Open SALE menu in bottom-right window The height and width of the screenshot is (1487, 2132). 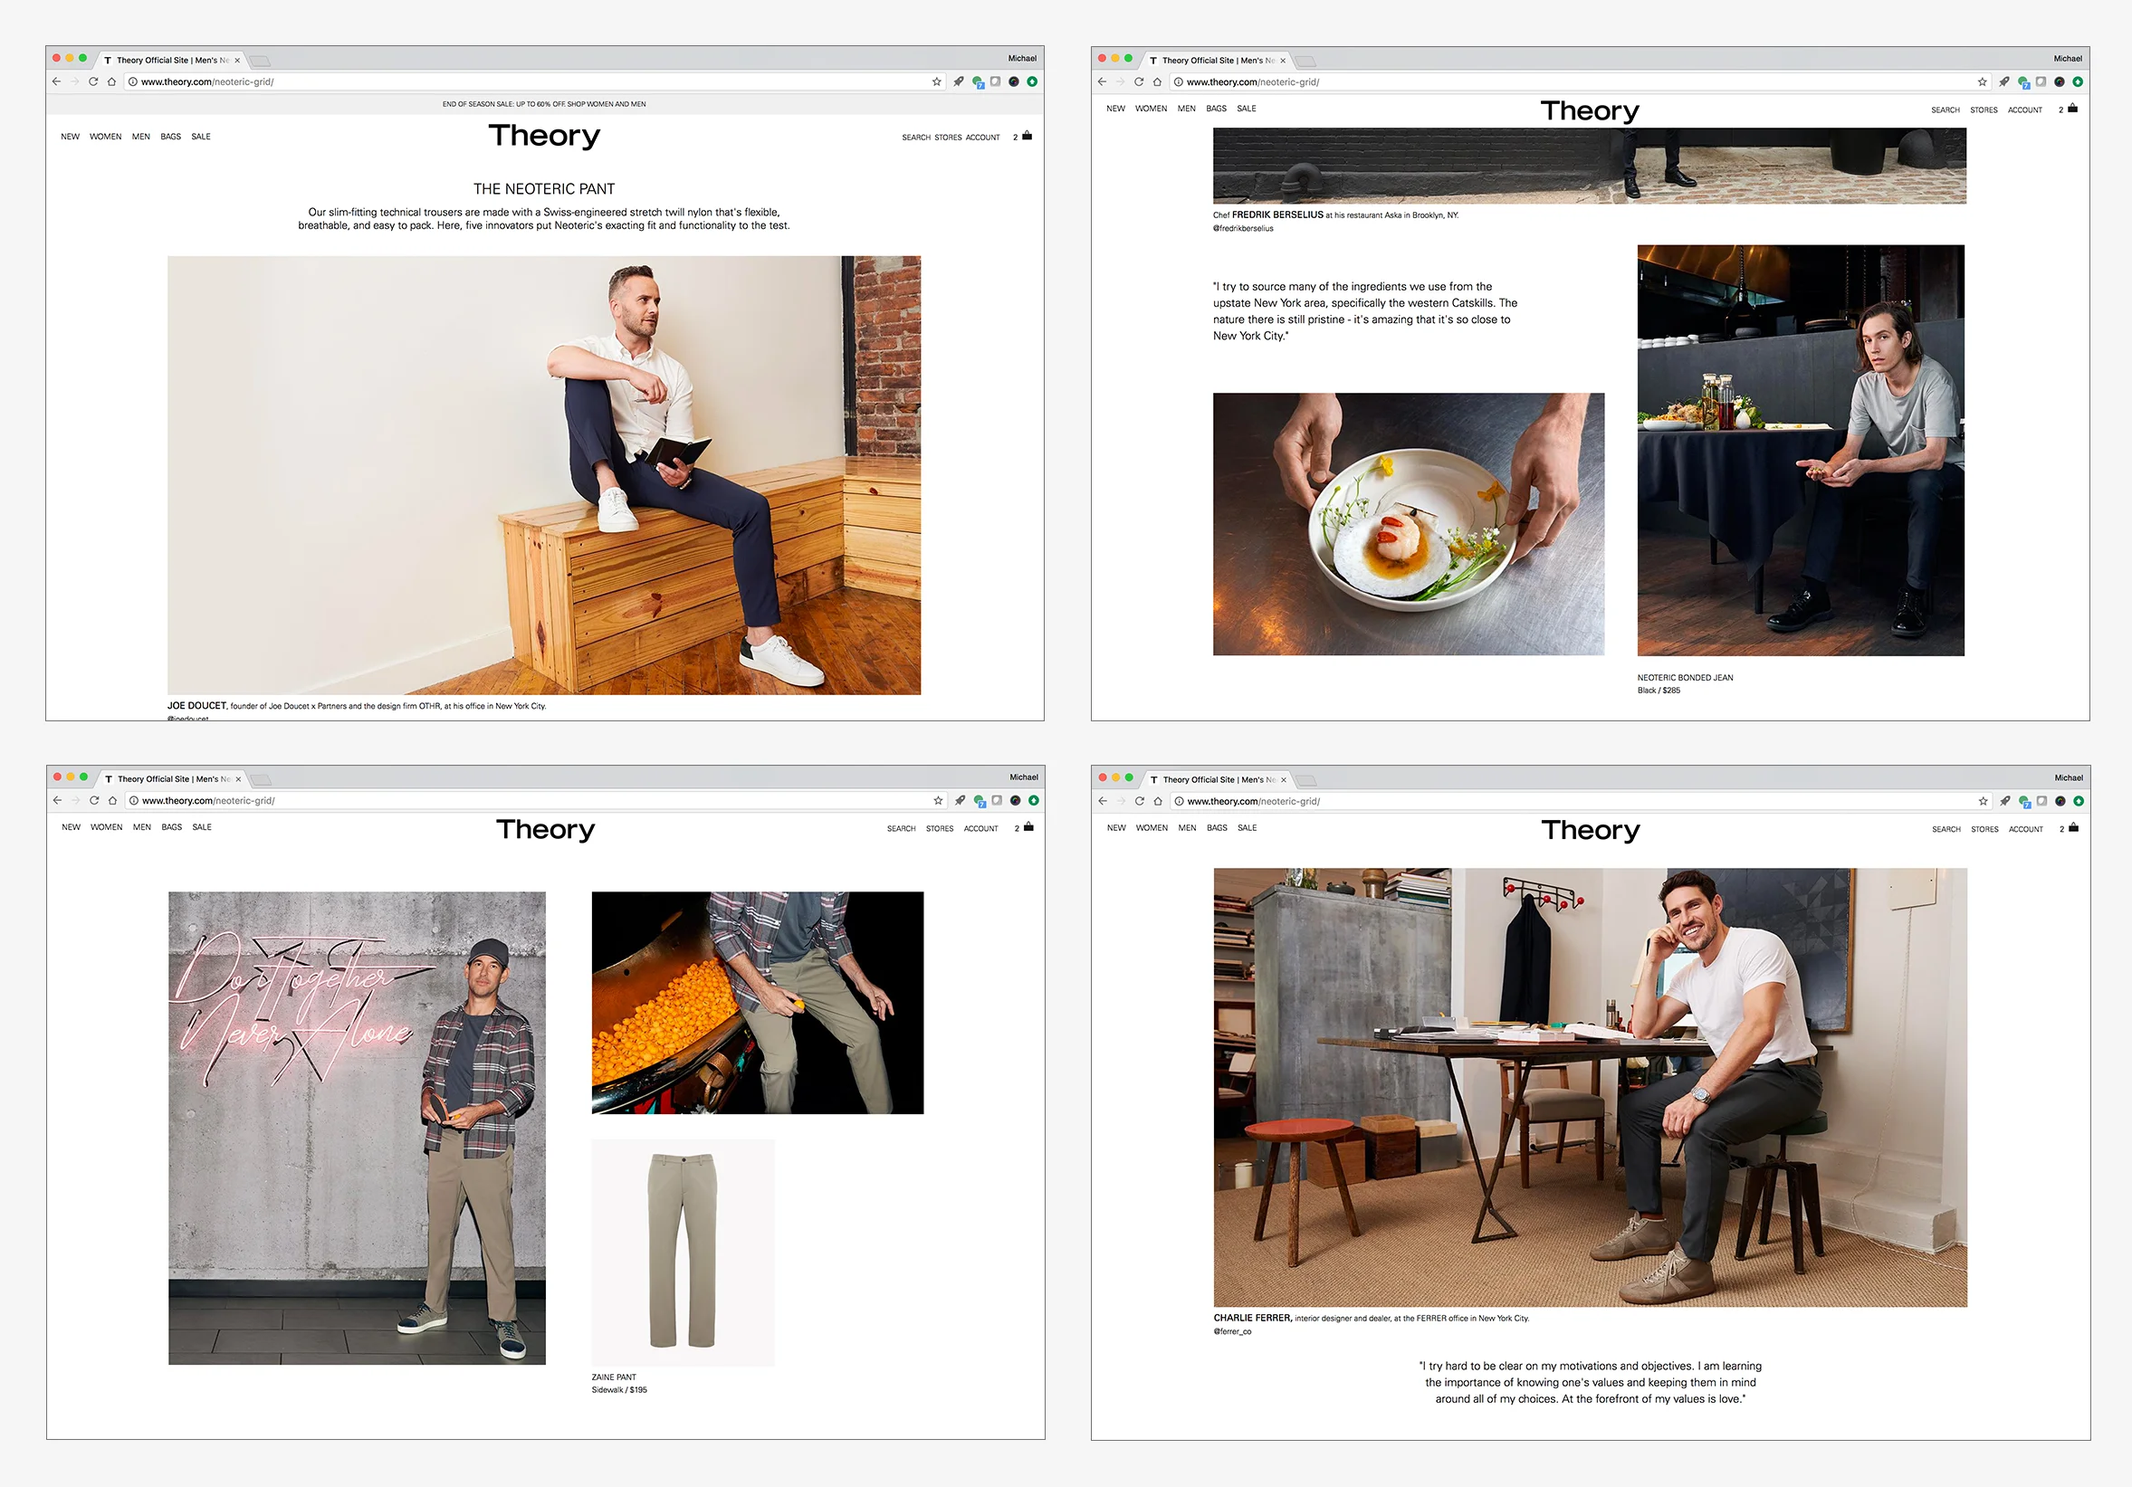click(1248, 828)
